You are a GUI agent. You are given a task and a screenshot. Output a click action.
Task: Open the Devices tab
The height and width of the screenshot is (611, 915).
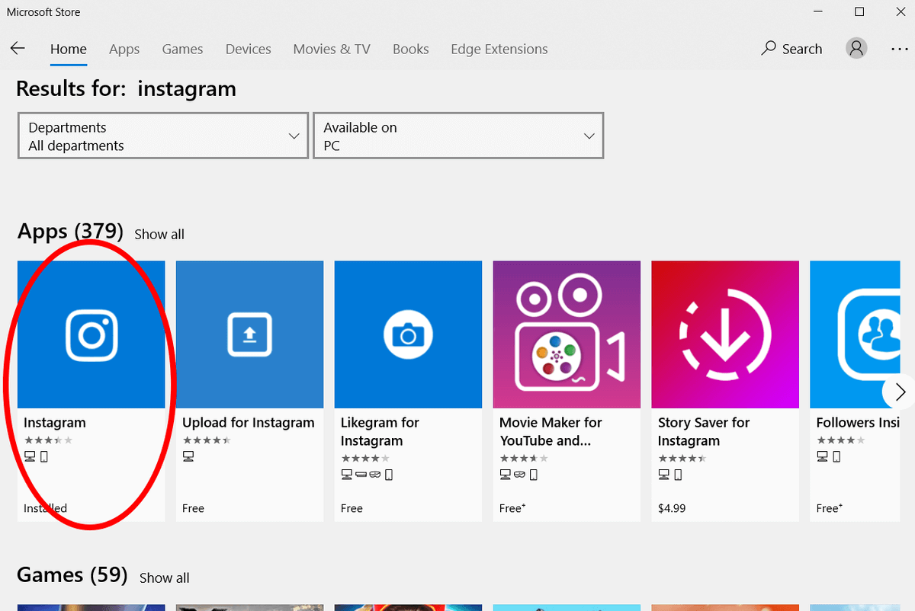tap(248, 49)
